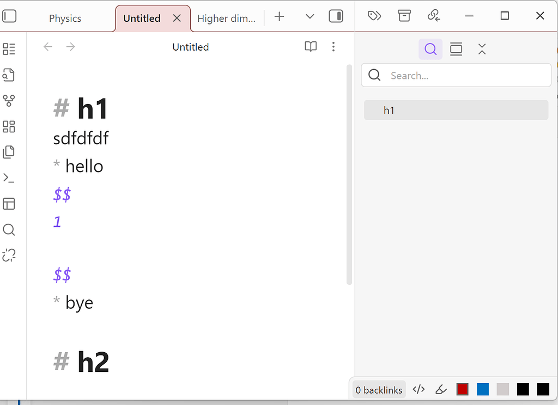Image resolution: width=558 pixels, height=405 pixels.
Task: Open the backlinks link icon in the top toolbar
Action: click(x=434, y=16)
